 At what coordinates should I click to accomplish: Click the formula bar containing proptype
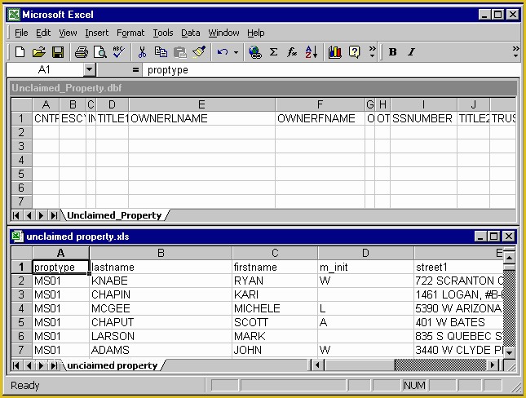click(331, 70)
